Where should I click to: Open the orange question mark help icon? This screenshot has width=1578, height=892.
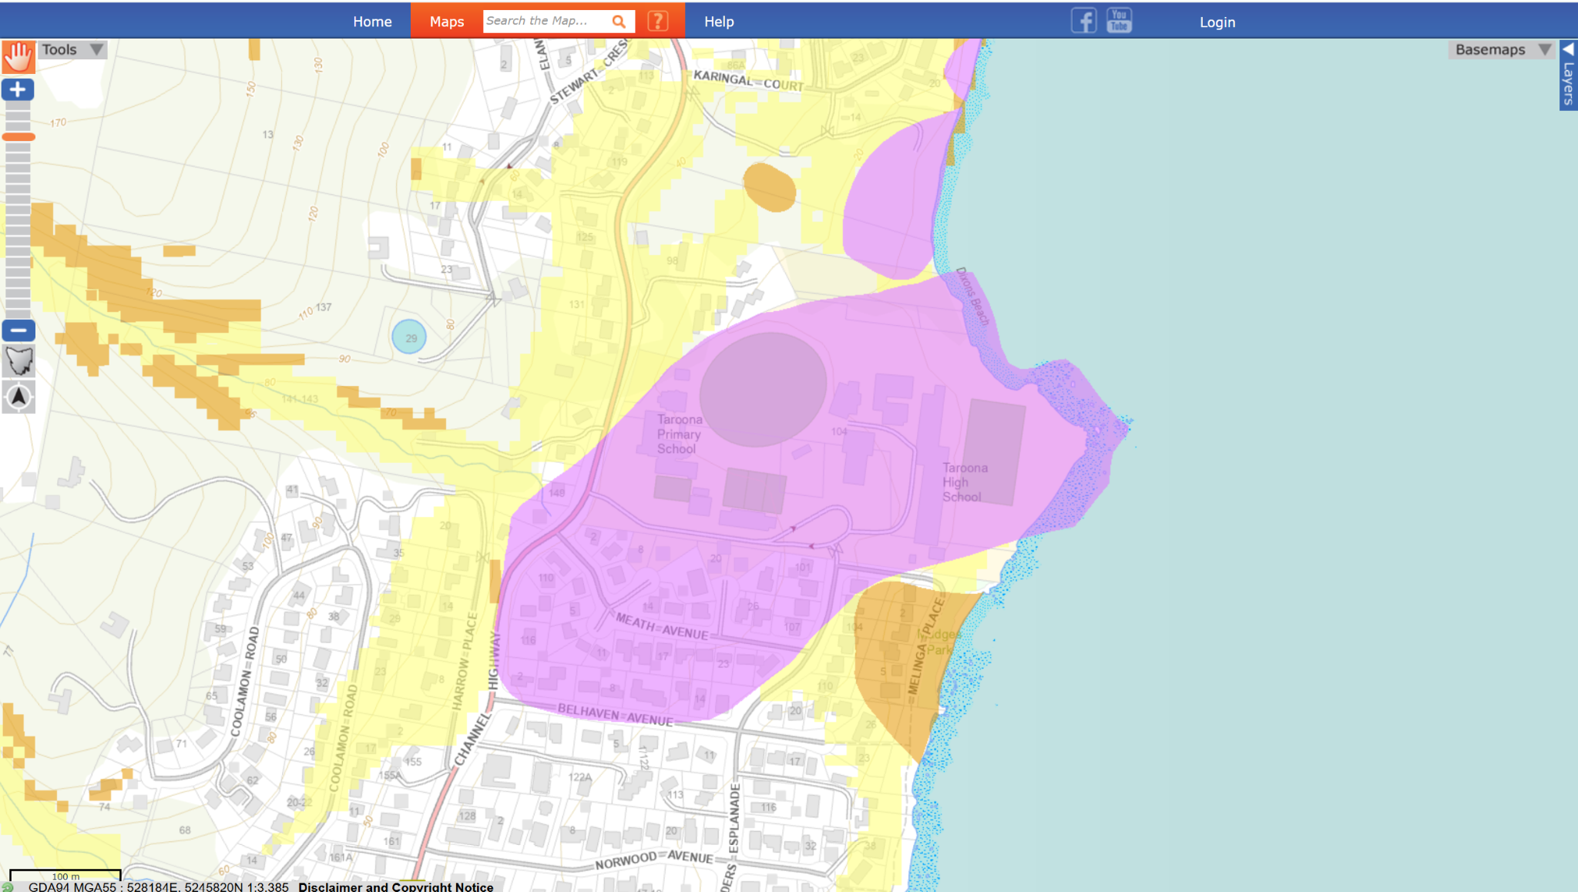pos(658,21)
